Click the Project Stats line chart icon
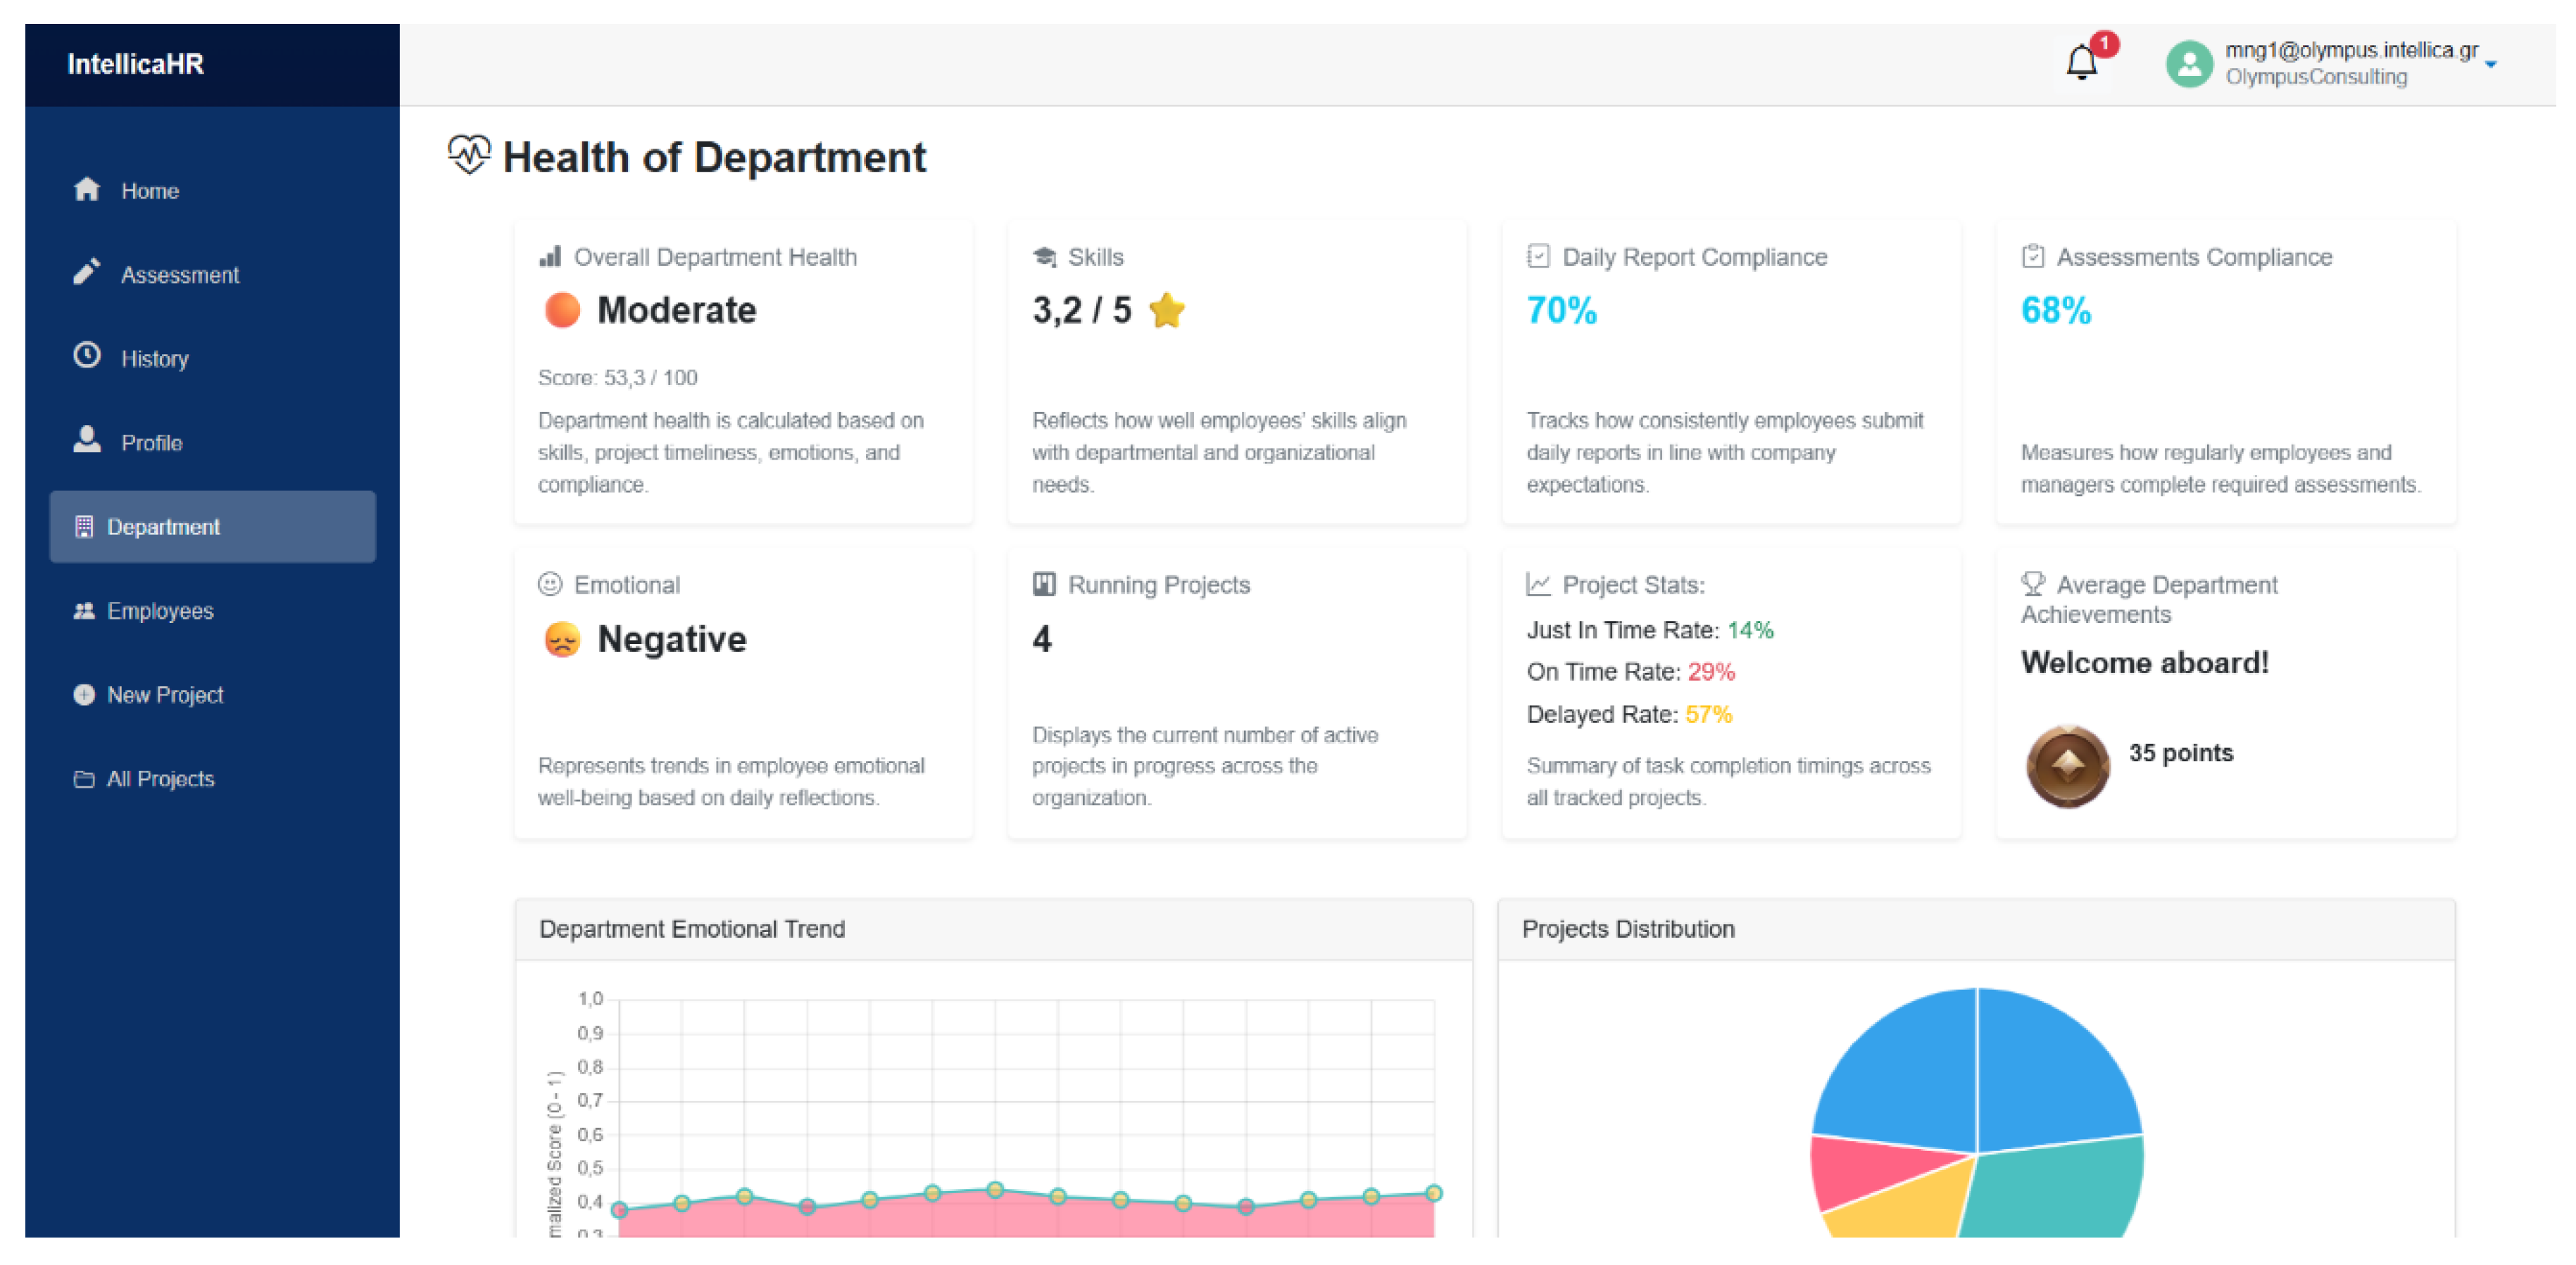Screen dimensions: 2576x1265 tap(1538, 584)
